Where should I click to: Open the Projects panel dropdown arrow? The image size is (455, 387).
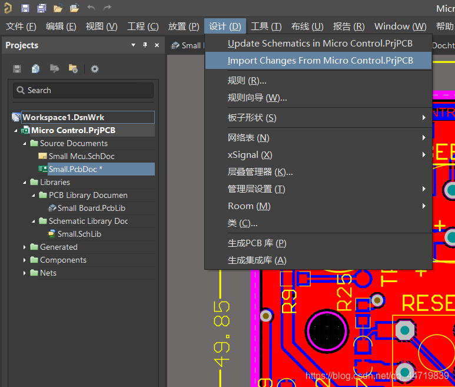(133, 45)
